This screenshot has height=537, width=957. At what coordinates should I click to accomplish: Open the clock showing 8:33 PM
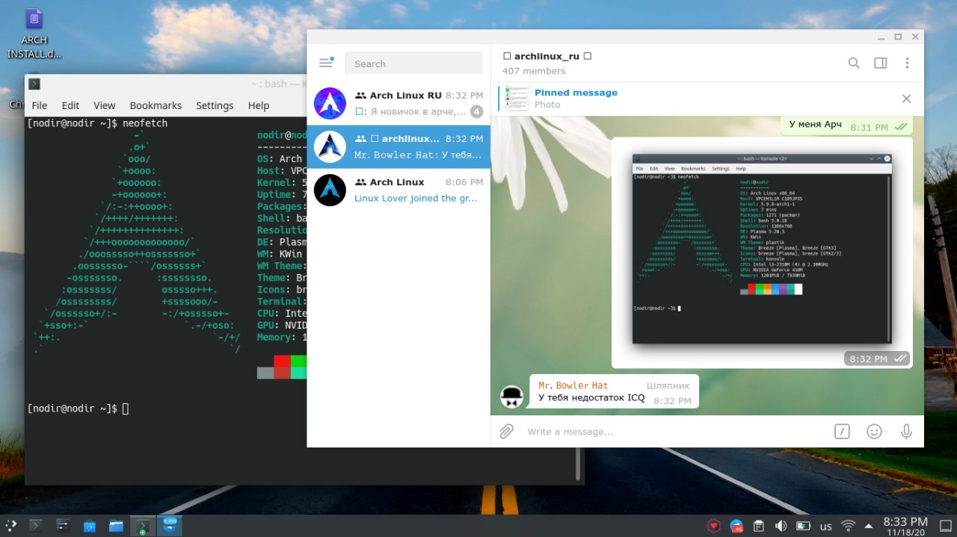[x=905, y=526]
